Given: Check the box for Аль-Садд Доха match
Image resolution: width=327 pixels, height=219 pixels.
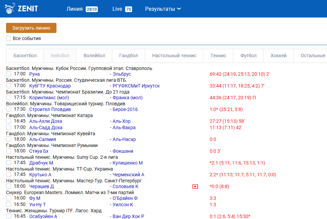Looking at the screenshot, I should click(8, 127).
